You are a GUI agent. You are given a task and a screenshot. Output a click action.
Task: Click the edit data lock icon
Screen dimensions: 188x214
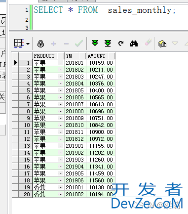40,43
